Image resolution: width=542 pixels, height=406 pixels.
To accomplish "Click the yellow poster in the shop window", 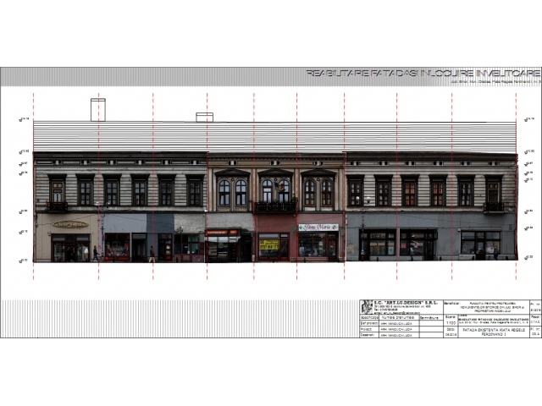I will tap(269, 245).
